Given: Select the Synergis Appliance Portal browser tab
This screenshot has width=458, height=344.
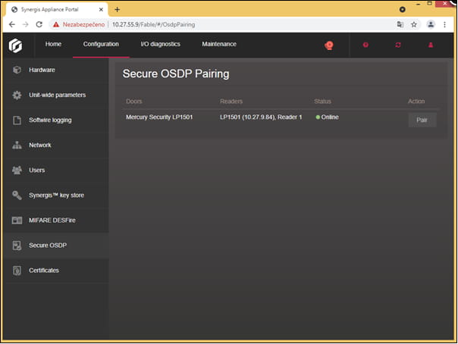Looking at the screenshot, I should coord(57,10).
